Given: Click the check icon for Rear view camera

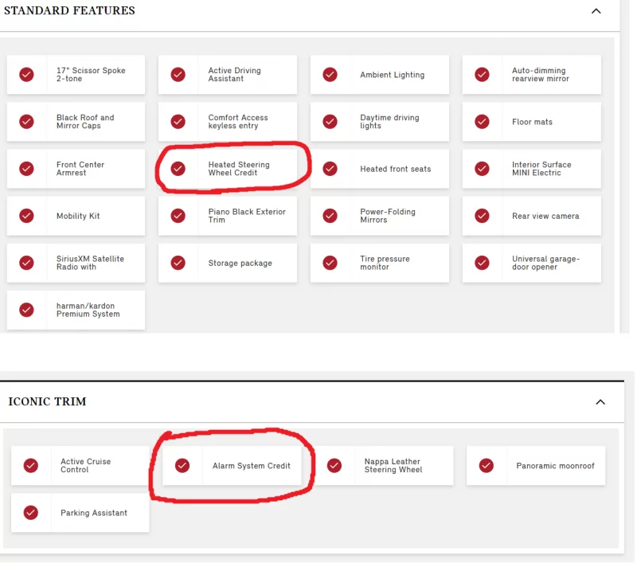Looking at the screenshot, I should tap(482, 216).
